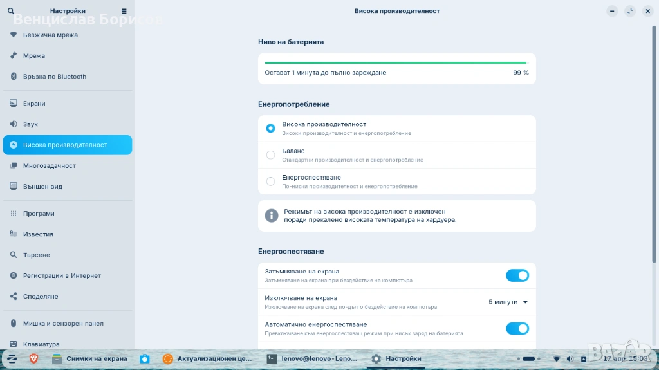Click the Zorin start menu icon

12,358
